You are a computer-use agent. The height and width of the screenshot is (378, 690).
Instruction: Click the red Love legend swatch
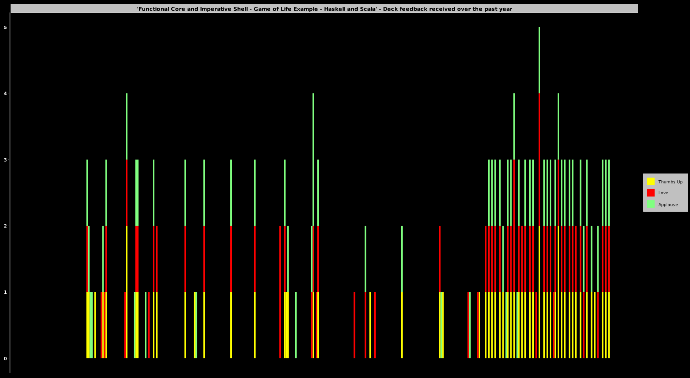pyautogui.click(x=651, y=193)
